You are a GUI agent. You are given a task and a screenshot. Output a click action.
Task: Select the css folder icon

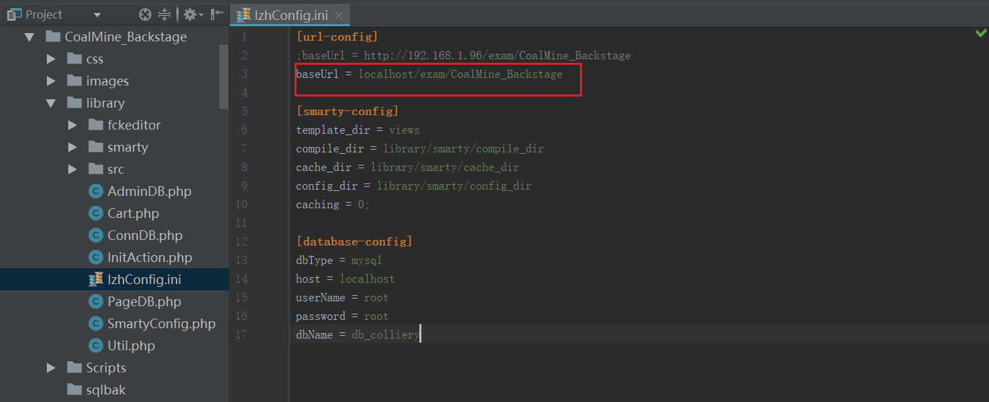click(x=74, y=59)
